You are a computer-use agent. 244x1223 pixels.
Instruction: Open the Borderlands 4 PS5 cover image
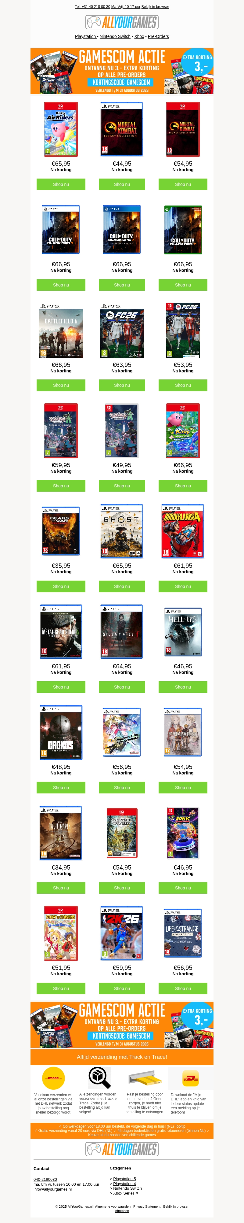[x=183, y=531]
